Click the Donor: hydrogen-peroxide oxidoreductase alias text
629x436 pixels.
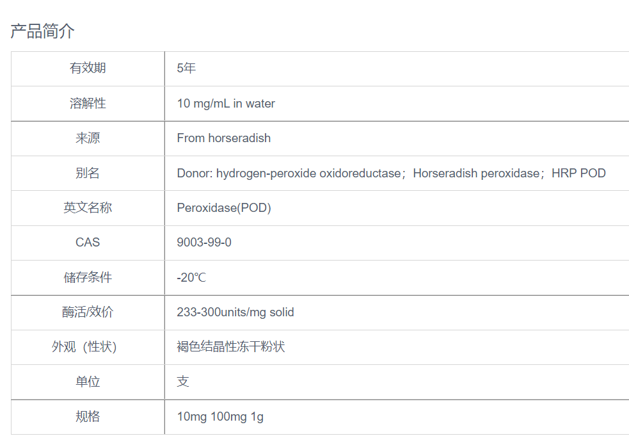pos(289,173)
